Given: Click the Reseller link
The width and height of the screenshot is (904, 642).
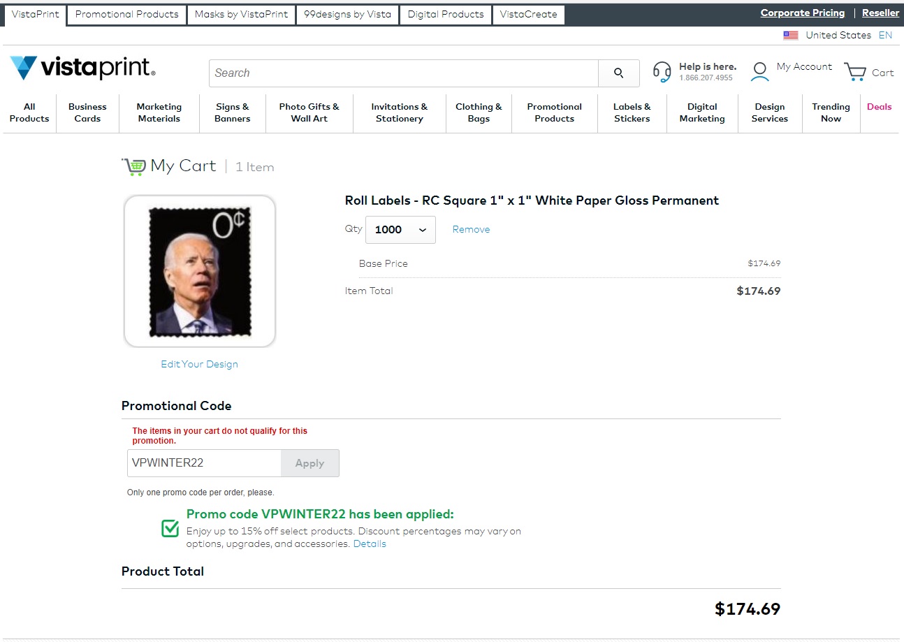Looking at the screenshot, I should [x=881, y=13].
